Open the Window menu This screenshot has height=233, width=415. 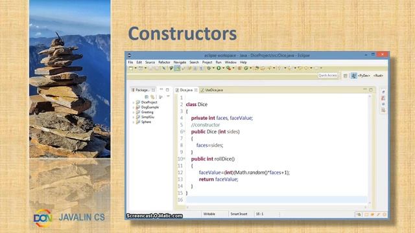click(x=231, y=62)
